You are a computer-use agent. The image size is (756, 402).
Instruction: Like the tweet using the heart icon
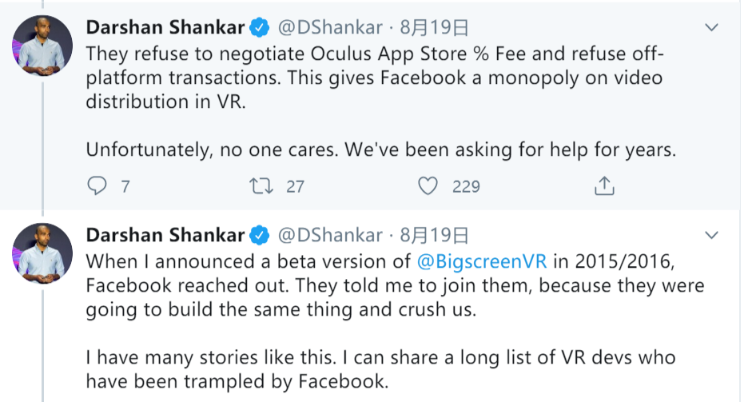point(429,186)
